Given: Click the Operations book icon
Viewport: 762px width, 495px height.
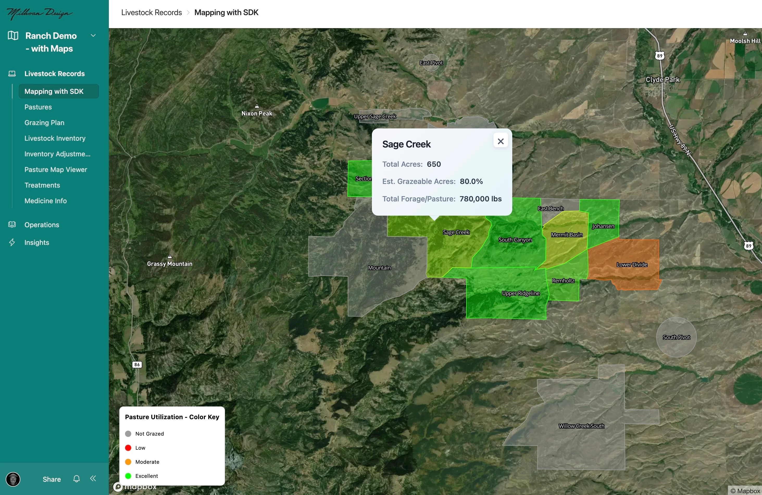Looking at the screenshot, I should coord(12,225).
